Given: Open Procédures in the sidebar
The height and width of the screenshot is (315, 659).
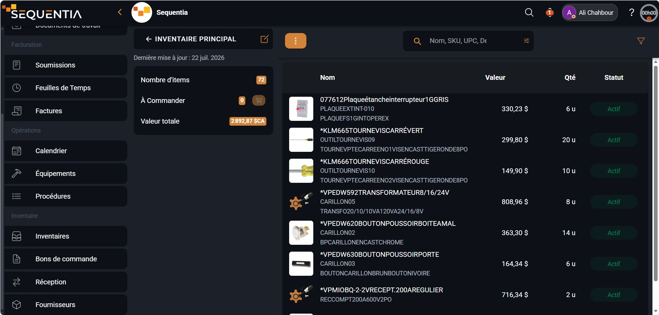Looking at the screenshot, I should [x=66, y=196].
